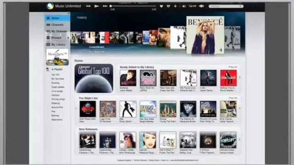Open the Hot 100 playlist
This screenshot has width=294, height=165.
pos(55,75)
